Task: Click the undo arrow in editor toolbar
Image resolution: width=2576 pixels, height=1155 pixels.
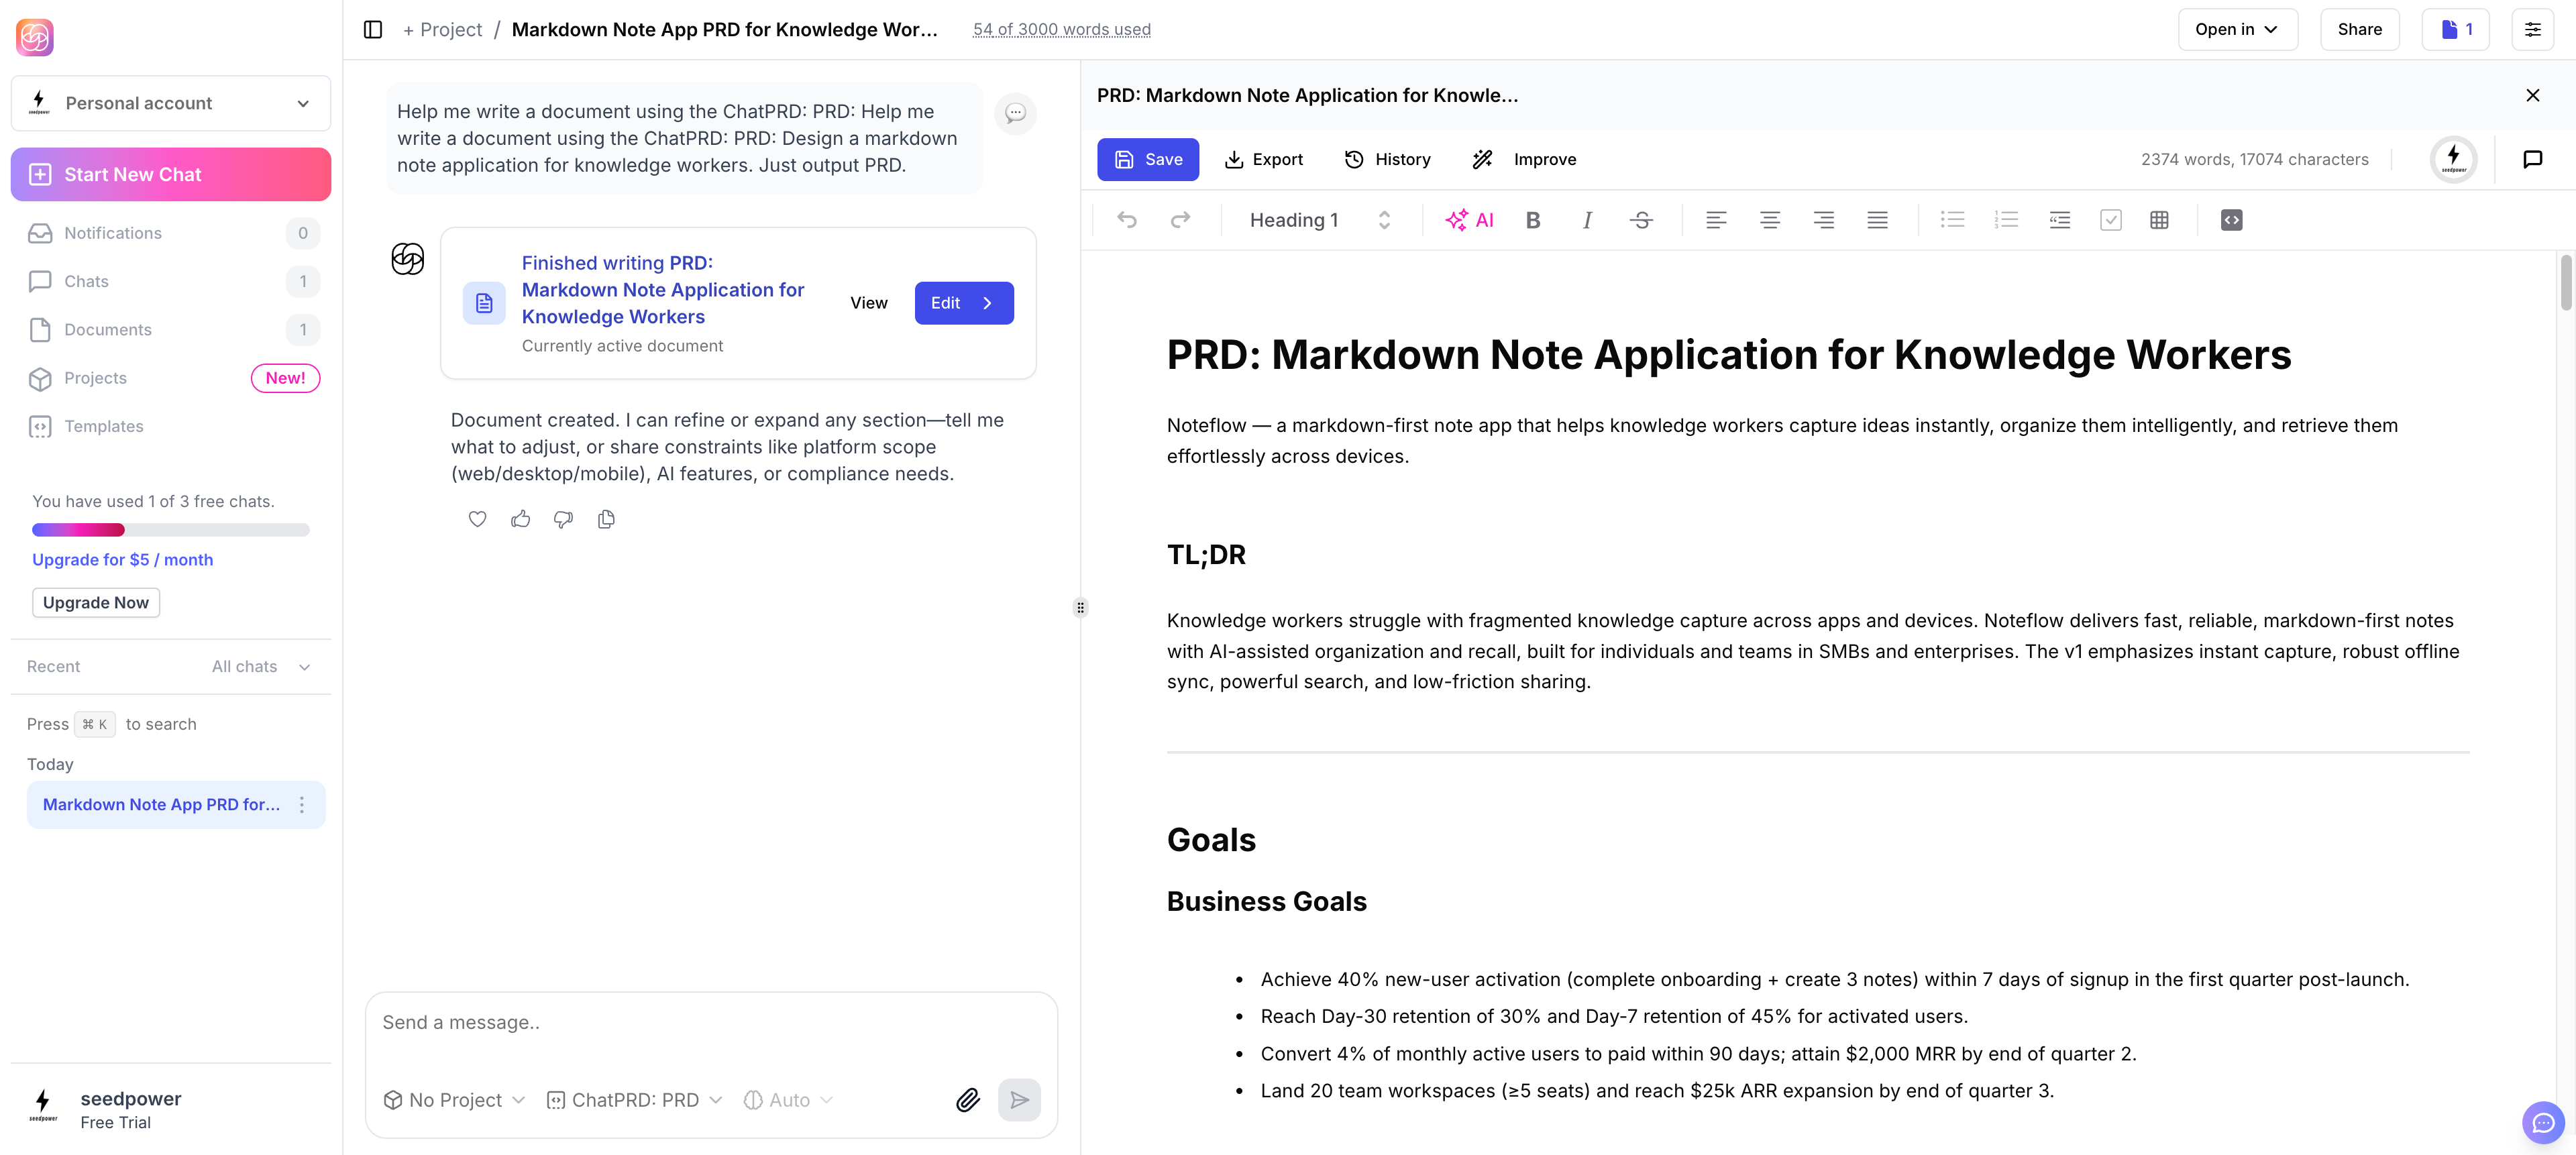Action: tap(1127, 220)
